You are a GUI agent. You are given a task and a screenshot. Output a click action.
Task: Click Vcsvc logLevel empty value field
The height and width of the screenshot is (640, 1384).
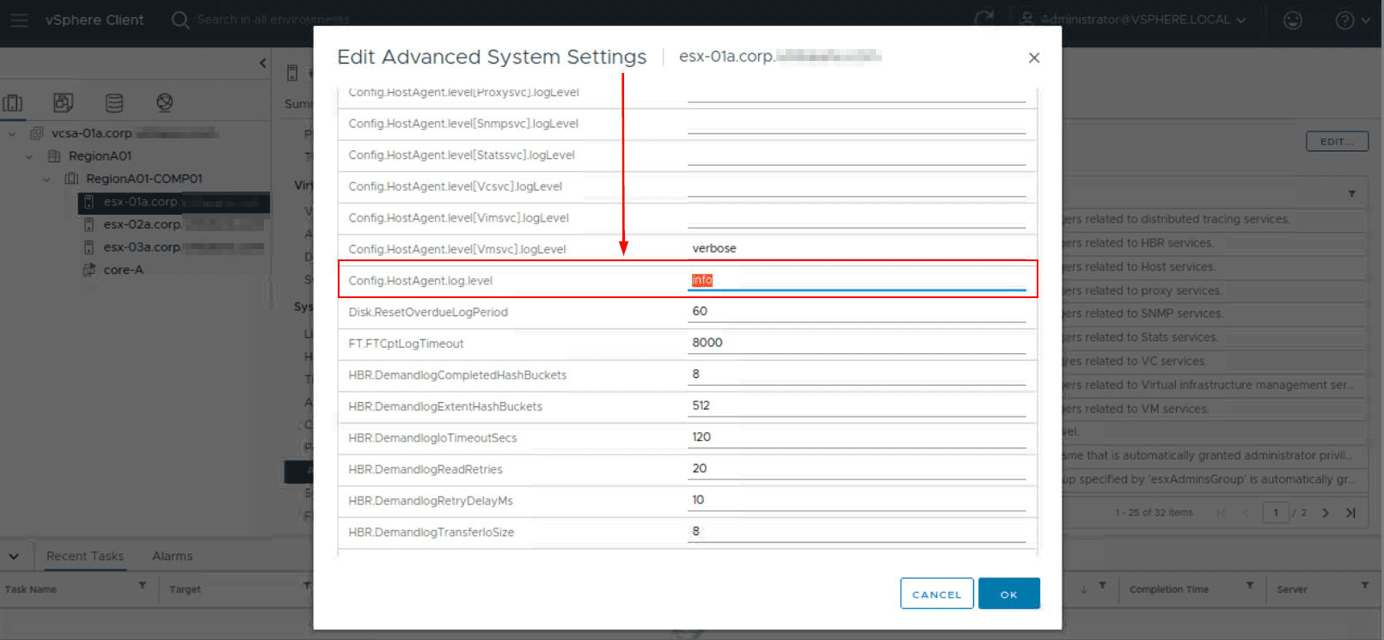tap(856, 186)
